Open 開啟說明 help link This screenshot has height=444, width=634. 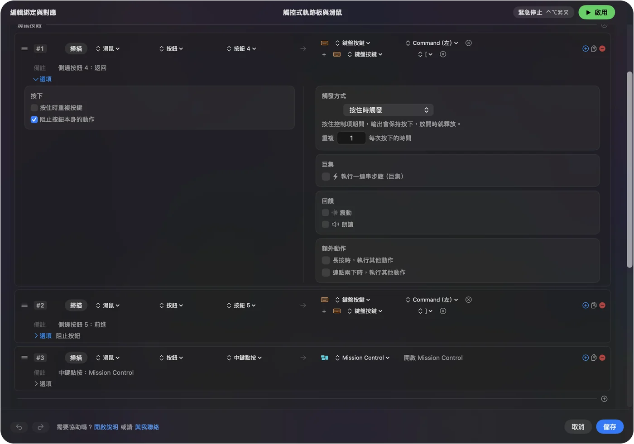point(106,427)
